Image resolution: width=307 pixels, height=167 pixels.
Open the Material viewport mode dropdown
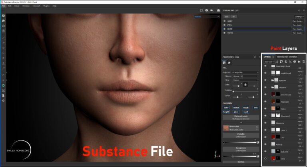click(x=207, y=17)
